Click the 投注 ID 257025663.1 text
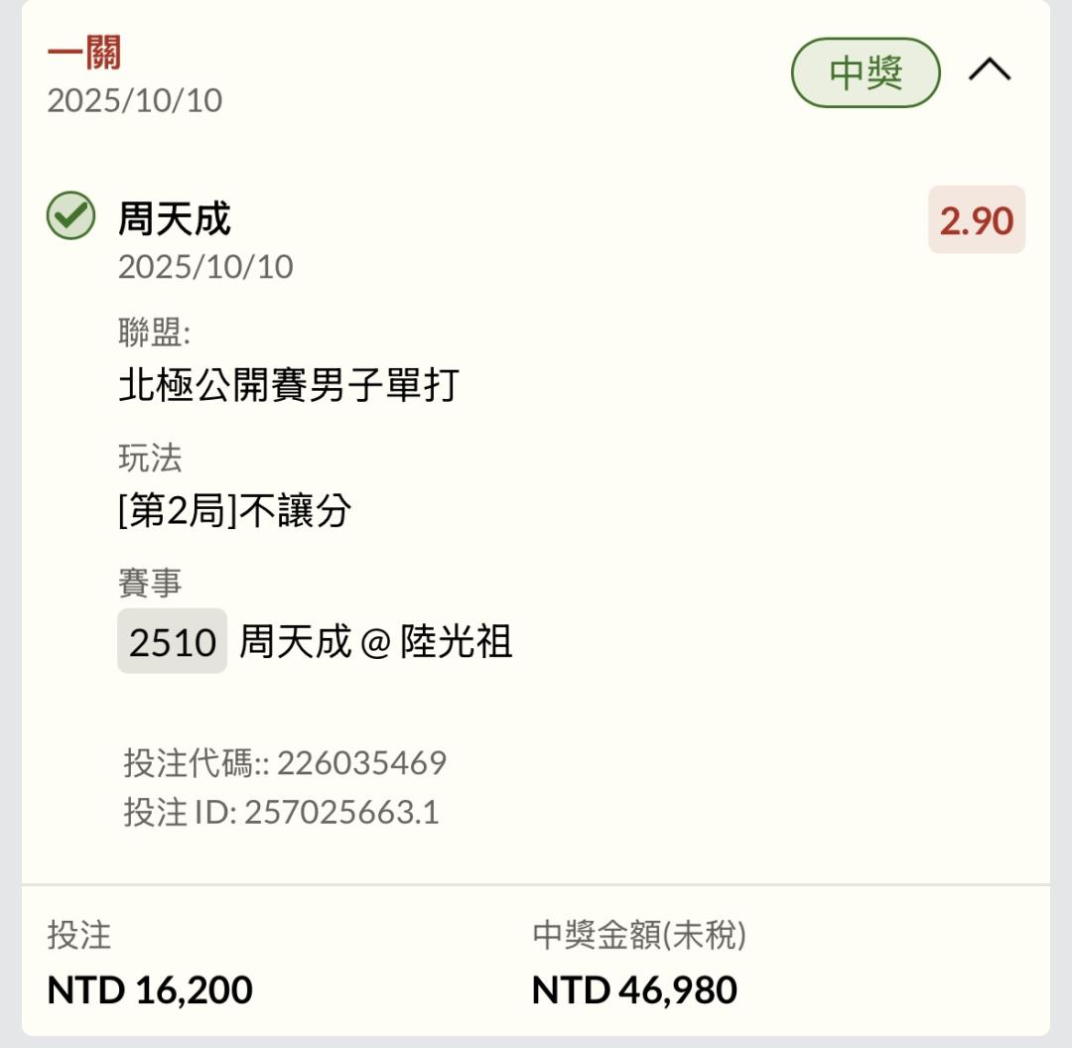Viewport: 1072px width, 1048px height. pyautogui.click(x=281, y=812)
